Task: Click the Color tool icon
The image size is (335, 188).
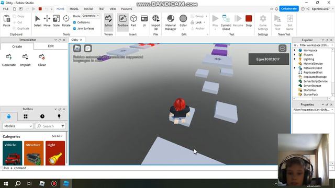Action: [183, 19]
